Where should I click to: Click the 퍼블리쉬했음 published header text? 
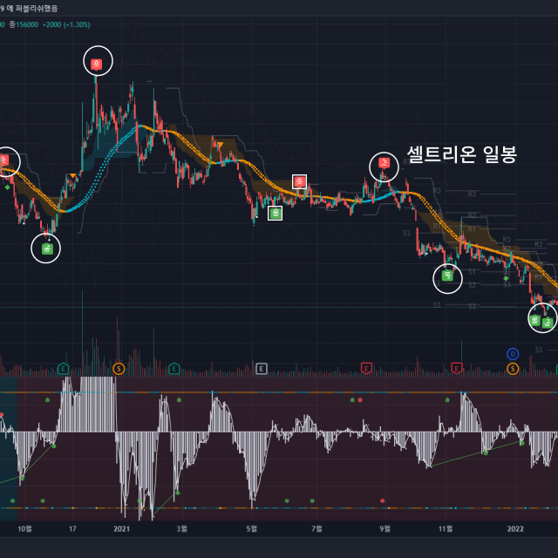(37, 8)
